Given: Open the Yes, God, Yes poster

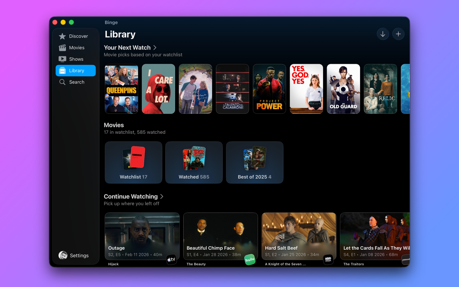Looking at the screenshot, I should (x=307, y=89).
